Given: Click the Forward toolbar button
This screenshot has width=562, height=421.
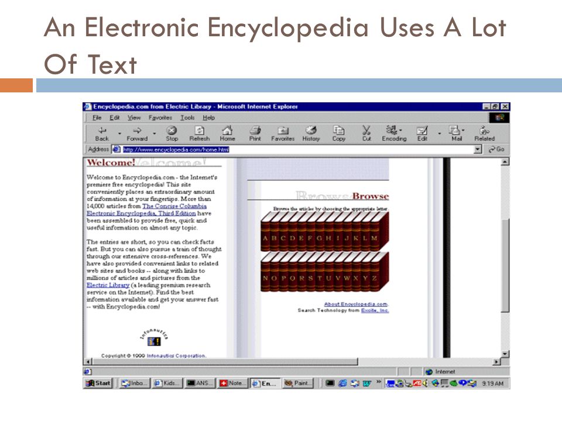Looking at the screenshot, I should click(137, 134).
